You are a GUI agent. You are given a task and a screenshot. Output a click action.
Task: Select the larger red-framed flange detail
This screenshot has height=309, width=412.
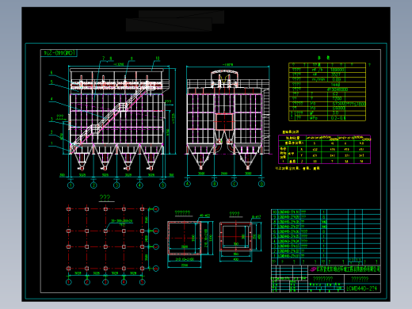click(185, 238)
